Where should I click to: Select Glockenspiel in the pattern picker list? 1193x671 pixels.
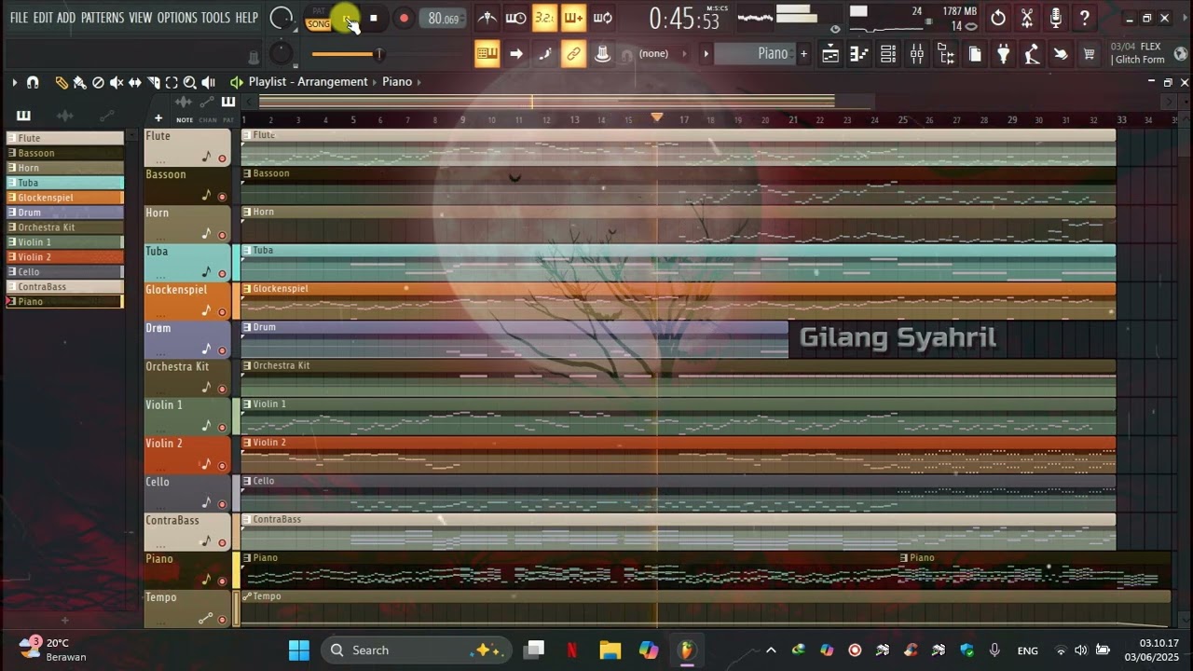click(64, 198)
